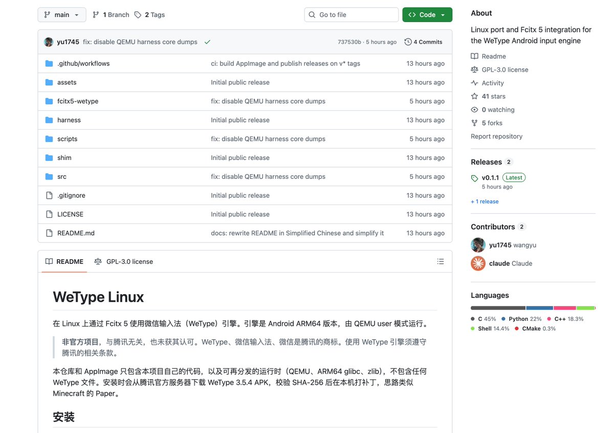Click the Latest badge on release
614x433 pixels.
(514, 178)
